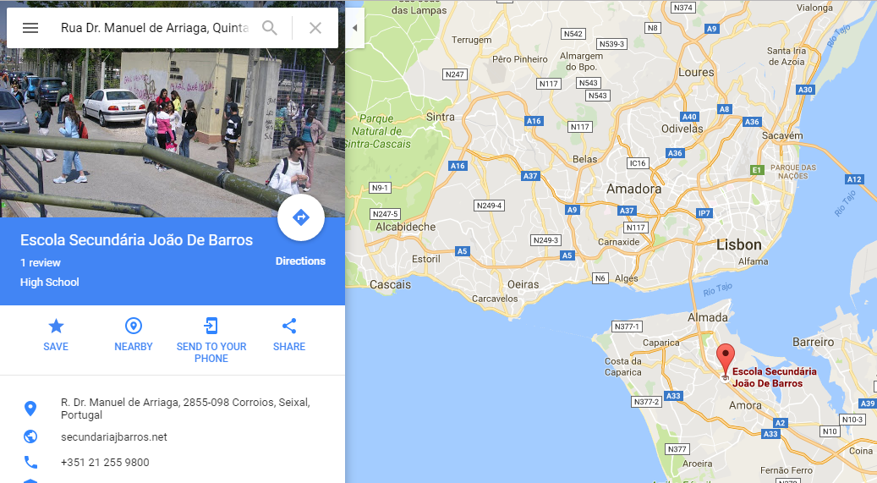Click the A2 road shield near Amora
Image resolution: width=877 pixels, height=483 pixels.
tap(781, 423)
